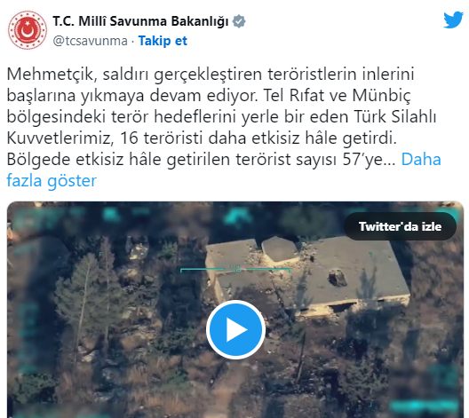
Task: Open the Millî Savunma Bakanlığı profile avatar
Action: pyautogui.click(x=28, y=30)
